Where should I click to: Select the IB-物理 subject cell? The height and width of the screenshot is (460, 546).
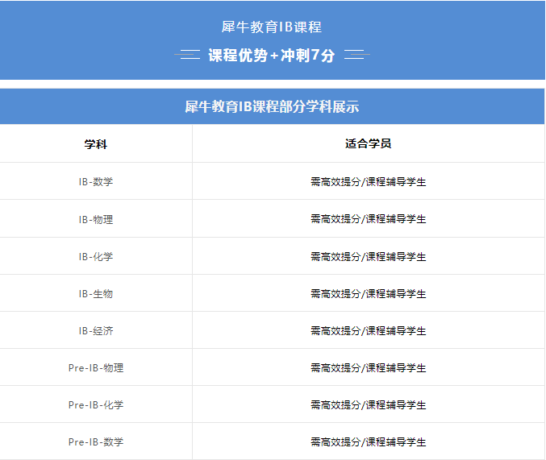click(x=96, y=220)
